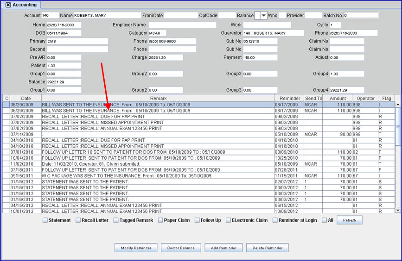Click the Employer Name field

(x=182, y=25)
